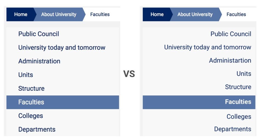Screen dimensions: 261x140
Task: Select University today and tomorrow in right-aligned menu
Action: pyautogui.click(x=207, y=47)
